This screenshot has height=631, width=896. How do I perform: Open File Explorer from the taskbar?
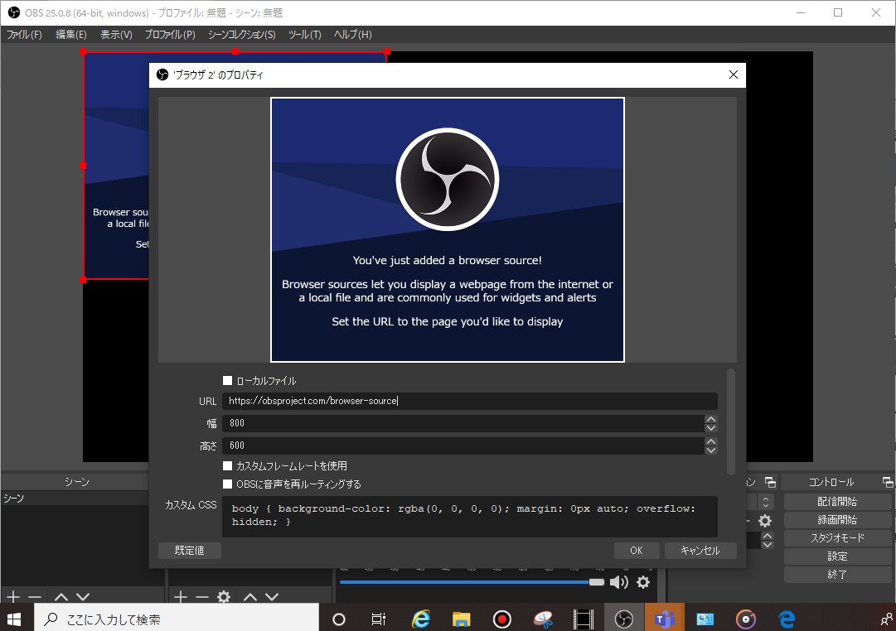point(461,619)
